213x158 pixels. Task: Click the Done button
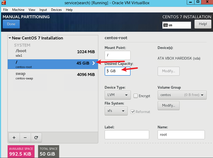tap(11, 24)
